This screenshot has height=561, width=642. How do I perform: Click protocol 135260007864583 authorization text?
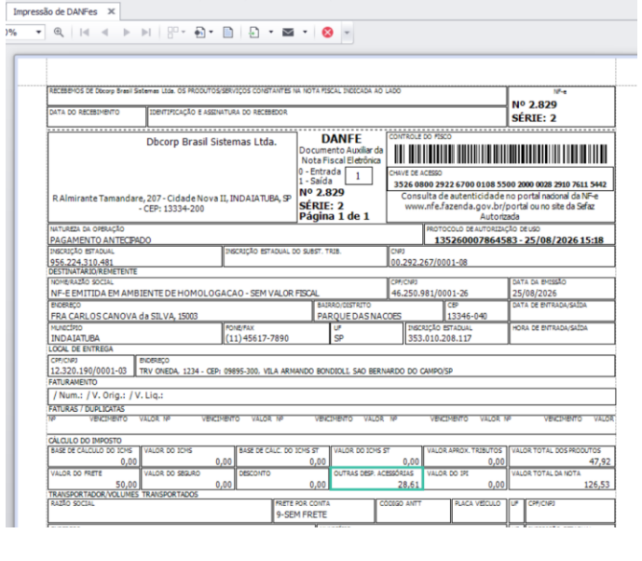(519, 239)
